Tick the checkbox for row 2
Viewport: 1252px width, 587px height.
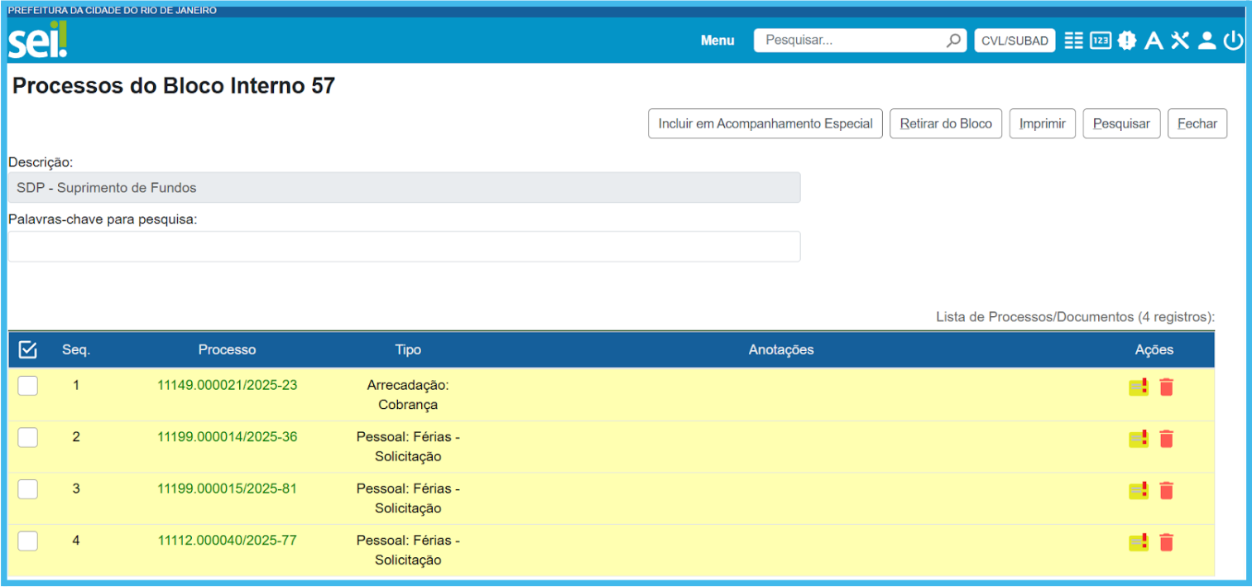(x=28, y=437)
